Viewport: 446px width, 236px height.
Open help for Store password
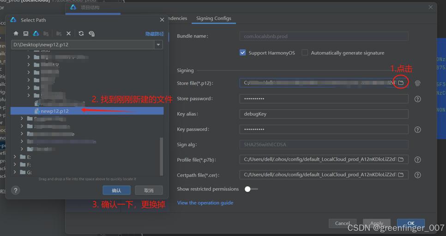[x=417, y=99]
